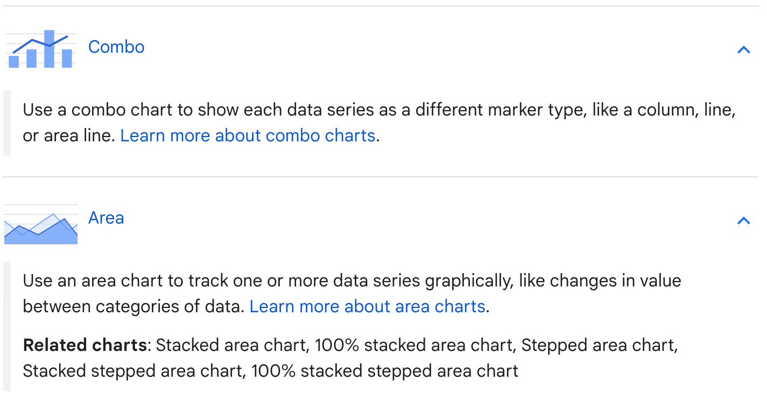This screenshot has width=767, height=395.
Task: Click the tallest bar in the Combo icon
Action: (49, 49)
